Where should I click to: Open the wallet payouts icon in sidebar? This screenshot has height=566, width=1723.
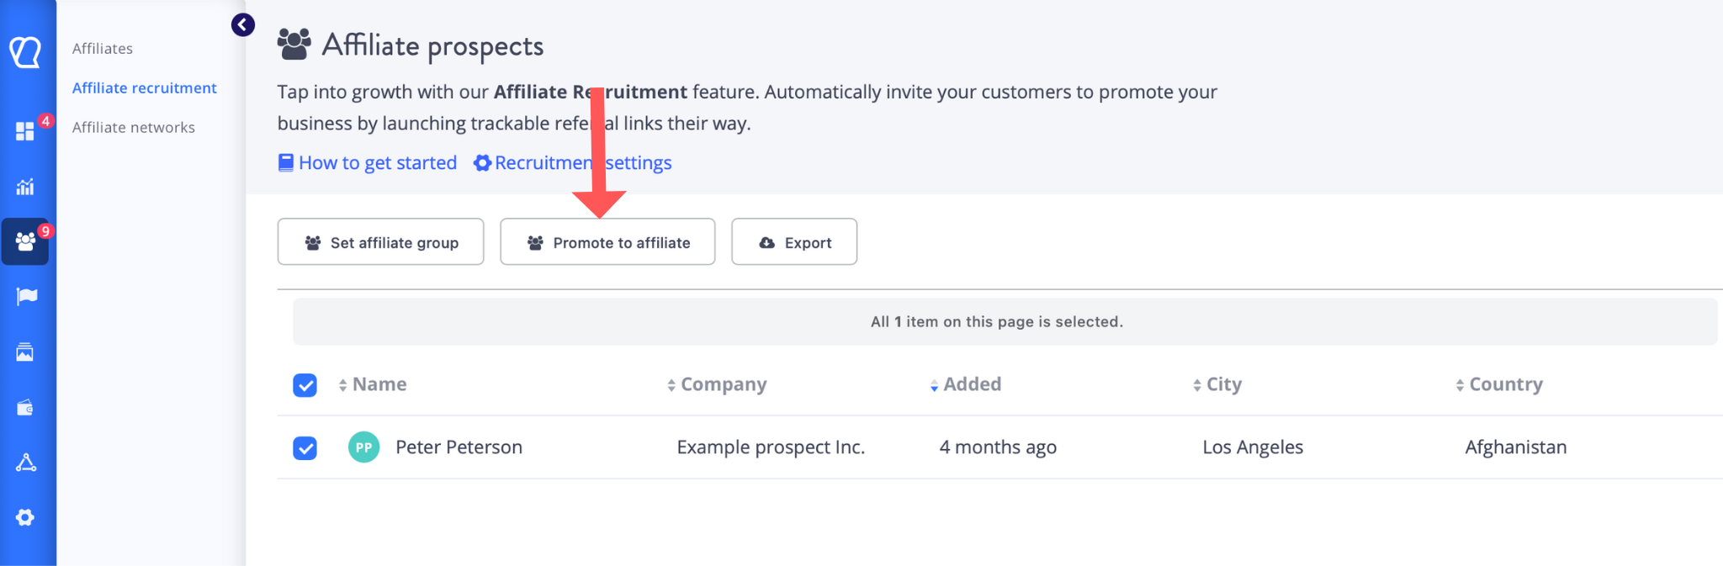(x=25, y=408)
